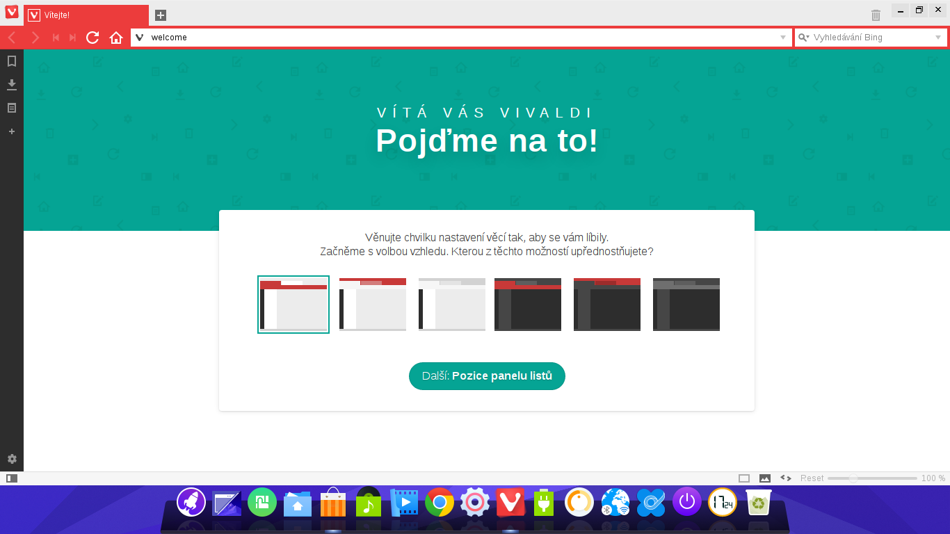The height and width of the screenshot is (534, 950).
Task: Add a web panel with plus icon
Action: tap(12, 131)
